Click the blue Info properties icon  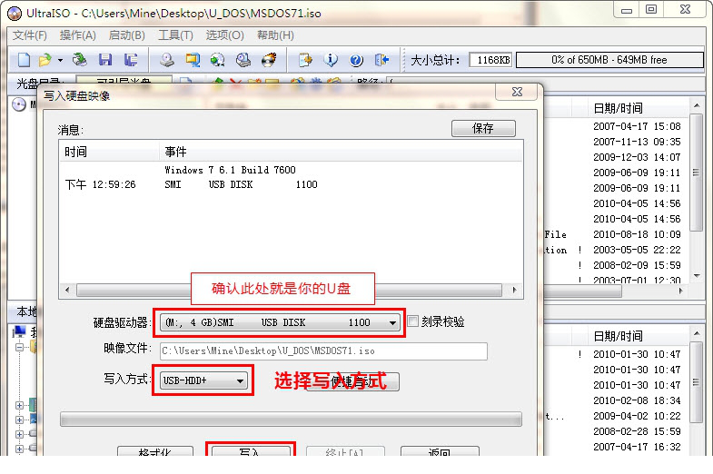pos(331,60)
